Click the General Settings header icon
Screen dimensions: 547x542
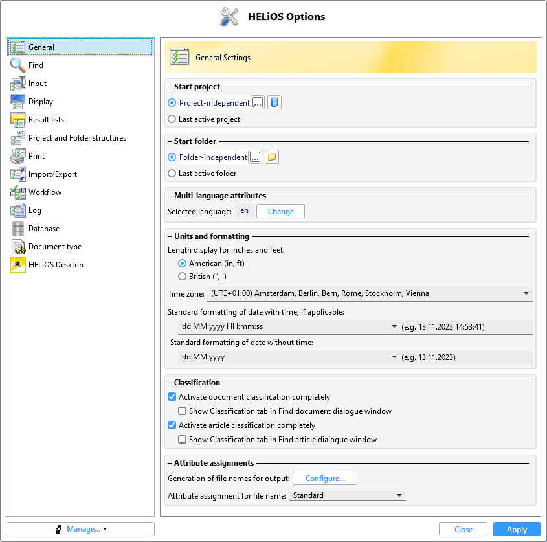tap(179, 57)
